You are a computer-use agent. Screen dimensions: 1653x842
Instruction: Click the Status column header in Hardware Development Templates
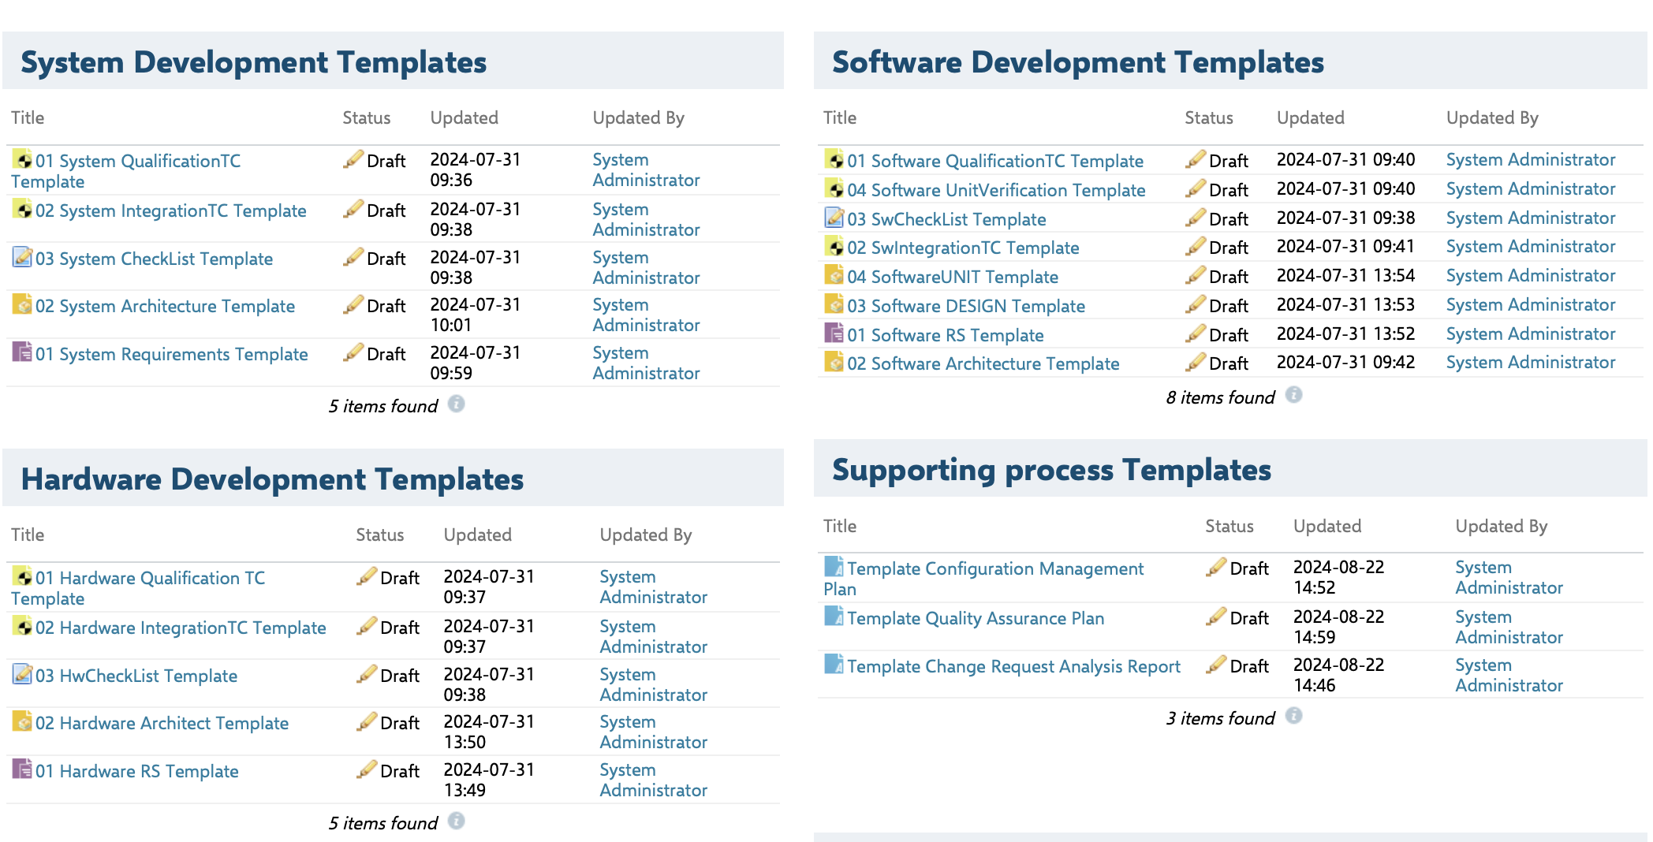tap(379, 535)
